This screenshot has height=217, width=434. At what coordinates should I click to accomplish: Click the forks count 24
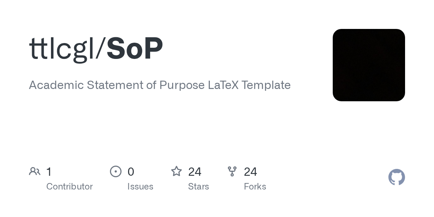tap(251, 171)
